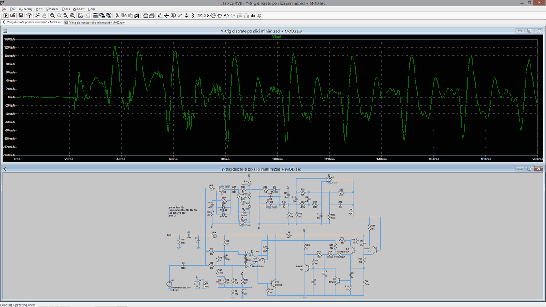Screen dimensions: 546x307
Task: Click the Paste clipboard icon
Action: (130, 16)
